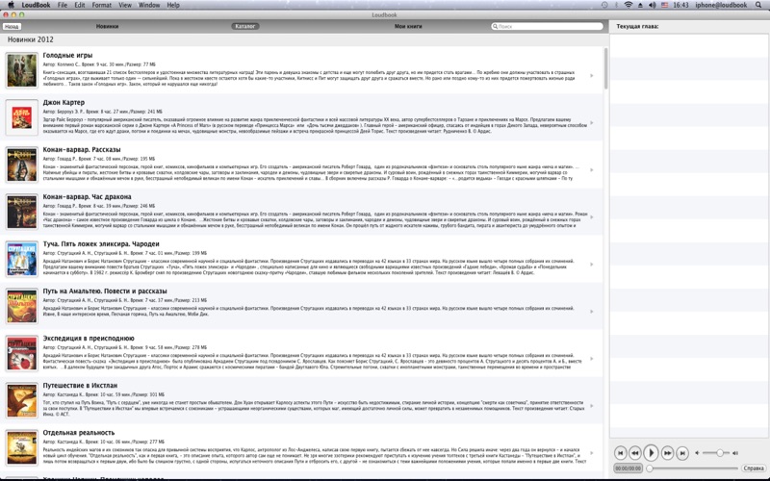Image resolution: width=770 pixels, height=481 pixels.
Task: Open Путь на Амальтею cover thumbnail
Action: pyautogui.click(x=21, y=306)
